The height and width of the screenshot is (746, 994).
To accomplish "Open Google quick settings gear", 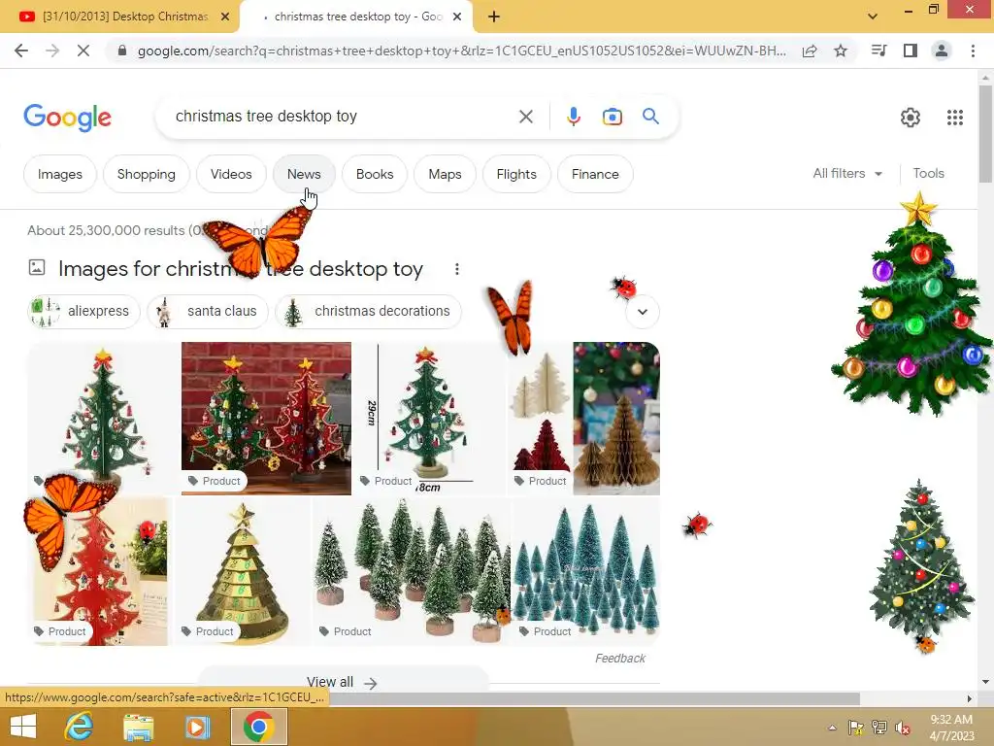I will [x=911, y=118].
